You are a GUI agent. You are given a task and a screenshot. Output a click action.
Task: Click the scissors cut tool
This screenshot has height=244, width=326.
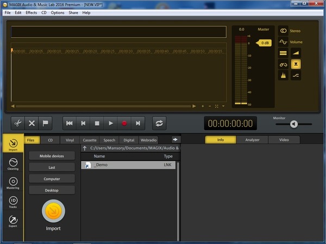pyautogui.click(x=17, y=123)
